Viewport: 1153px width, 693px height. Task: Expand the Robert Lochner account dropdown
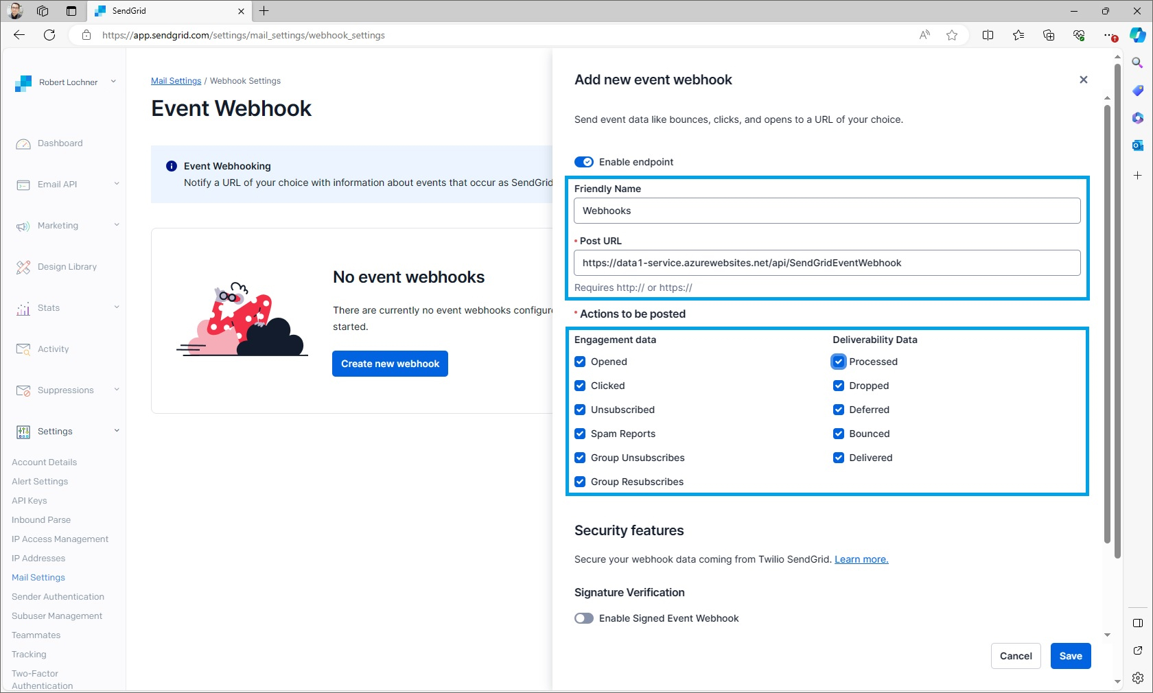(113, 82)
